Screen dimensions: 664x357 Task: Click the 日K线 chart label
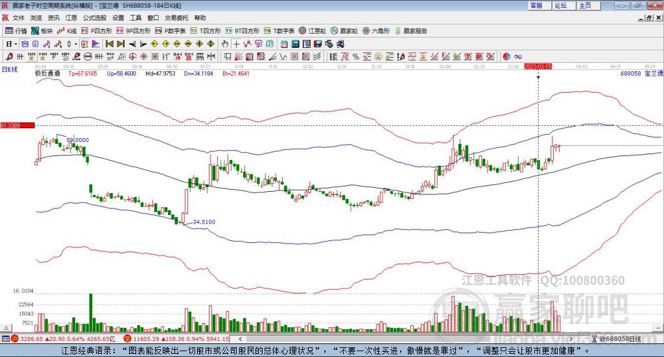pos(10,69)
